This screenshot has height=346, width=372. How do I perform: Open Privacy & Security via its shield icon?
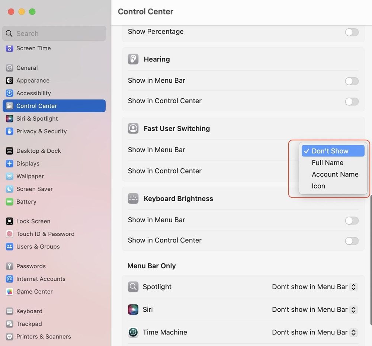(x=9, y=131)
